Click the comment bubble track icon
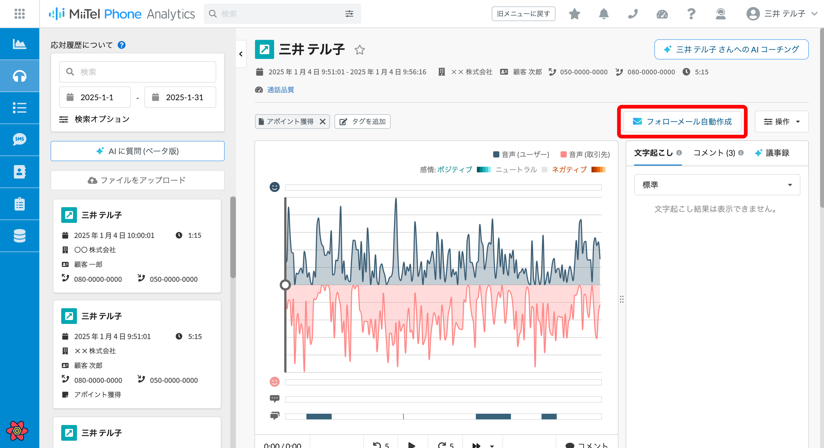Screen dimensions: 824x448 (x=274, y=399)
